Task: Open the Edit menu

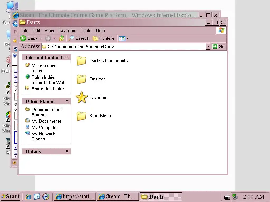Action: coord(36,31)
